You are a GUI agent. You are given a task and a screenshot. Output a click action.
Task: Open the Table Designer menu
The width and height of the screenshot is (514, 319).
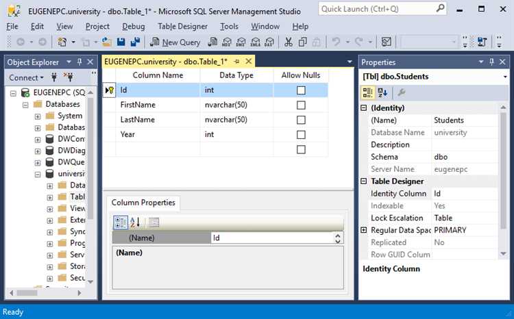point(182,26)
